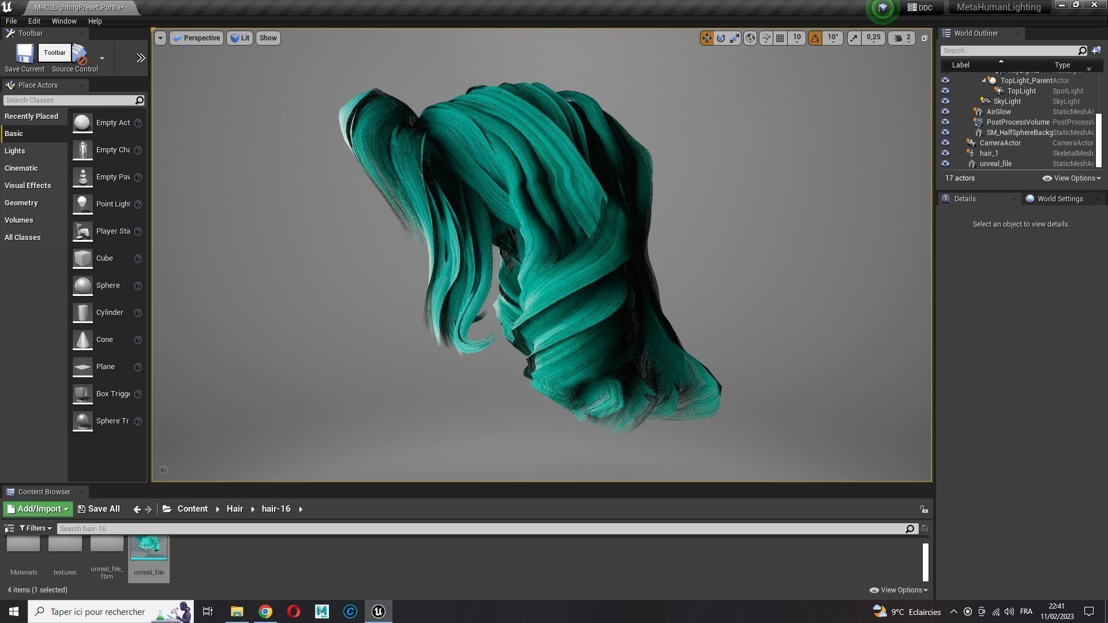Open File Explorer from the taskbar
Screen dimensions: 1108x623
coord(237,611)
